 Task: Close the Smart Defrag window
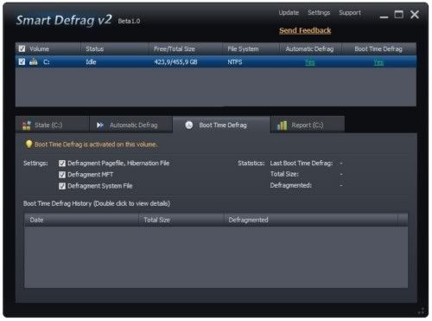pos(415,15)
